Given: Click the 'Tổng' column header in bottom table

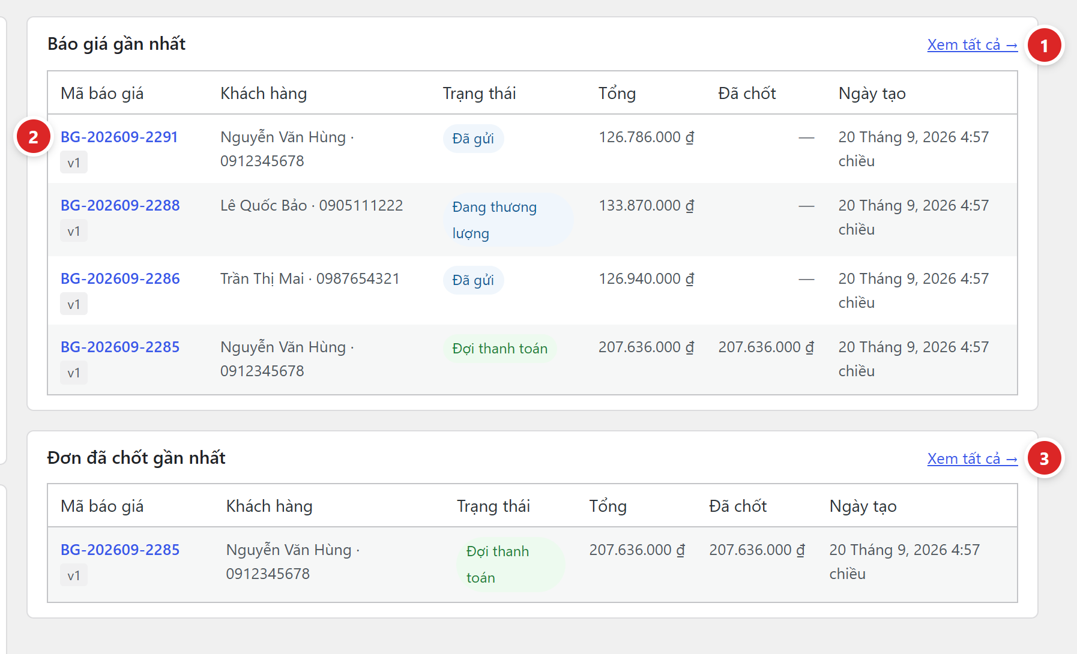Looking at the screenshot, I should pos(608,506).
